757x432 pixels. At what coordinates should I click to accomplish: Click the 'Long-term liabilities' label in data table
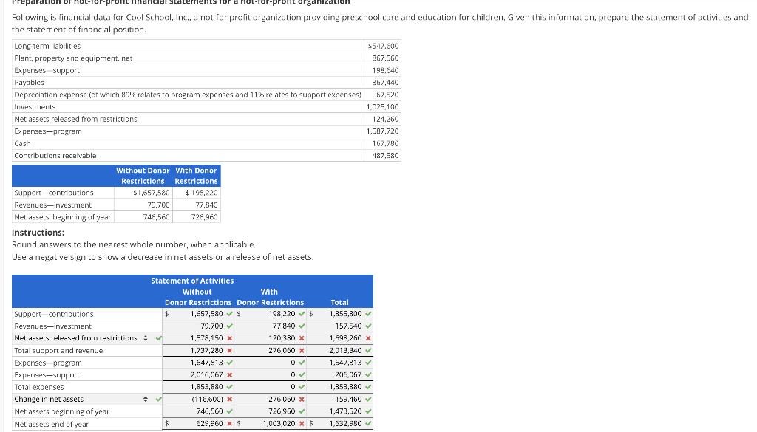(47, 47)
